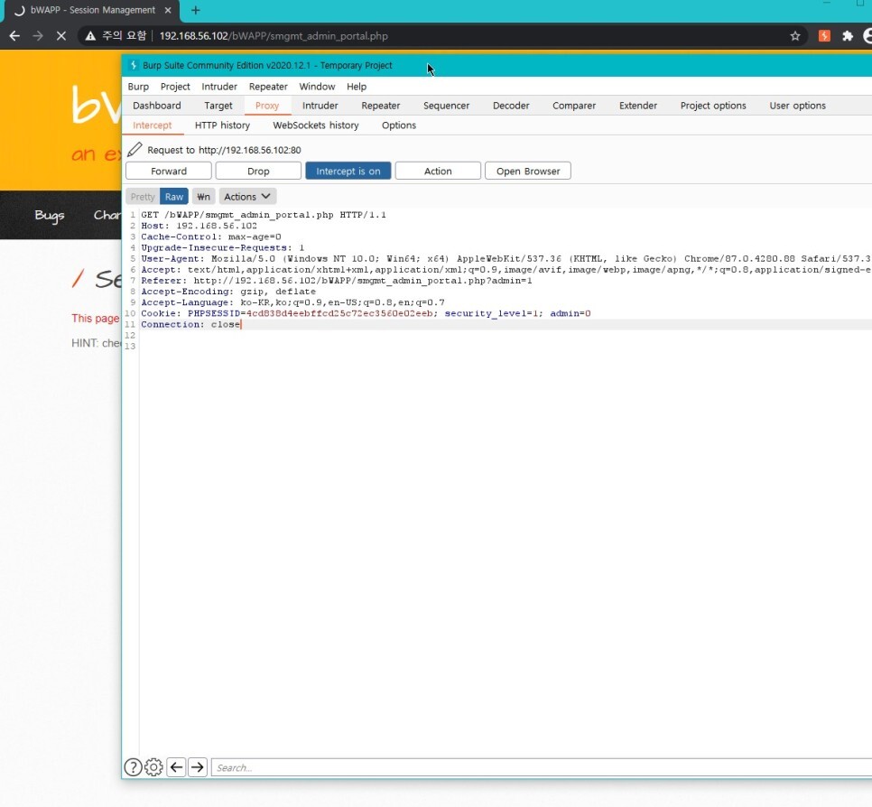Click the Burp Suite title bar logo

point(134,65)
